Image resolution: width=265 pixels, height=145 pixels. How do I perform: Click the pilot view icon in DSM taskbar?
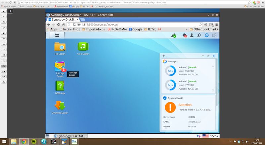(x=214, y=35)
